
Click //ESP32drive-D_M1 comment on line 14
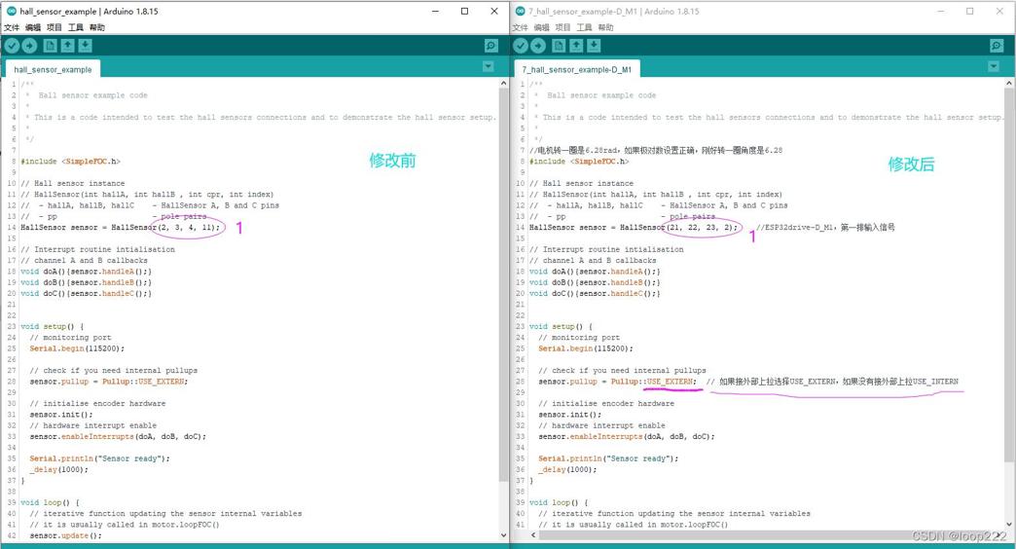[825, 228]
